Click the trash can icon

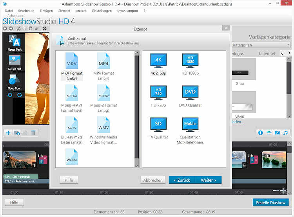33,133
